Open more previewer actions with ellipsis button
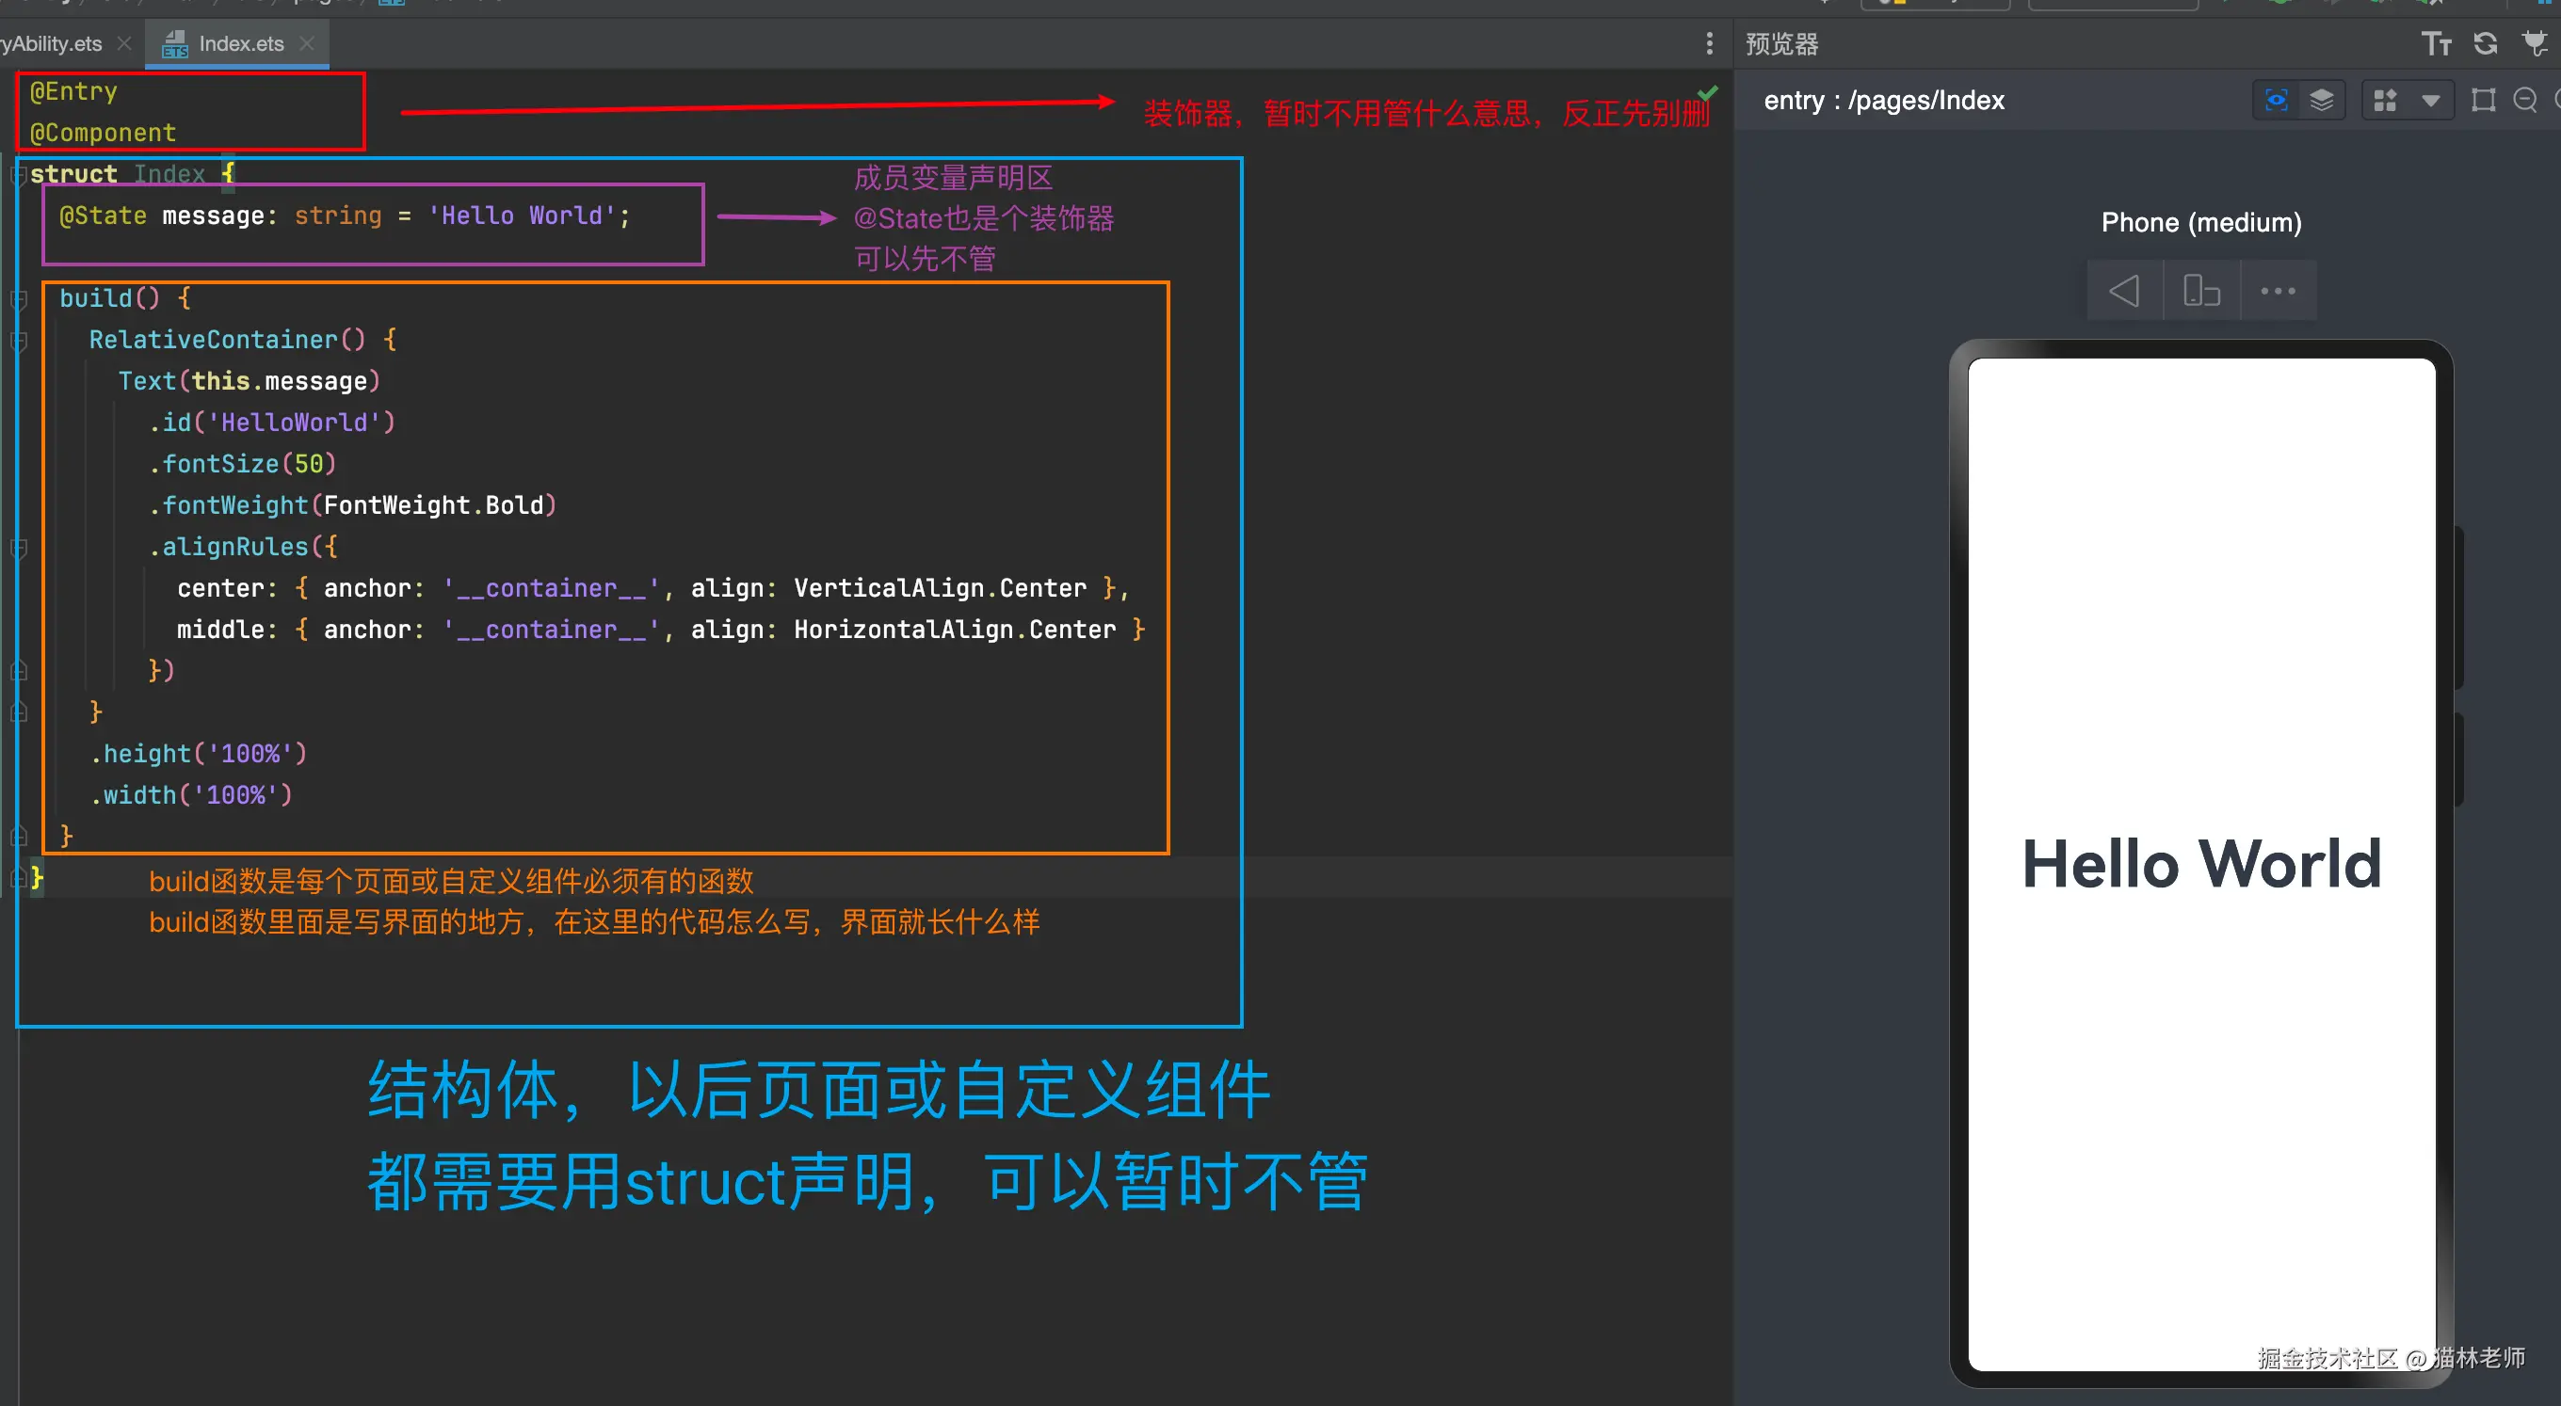Screen dimensions: 2561x1406 (2278, 290)
